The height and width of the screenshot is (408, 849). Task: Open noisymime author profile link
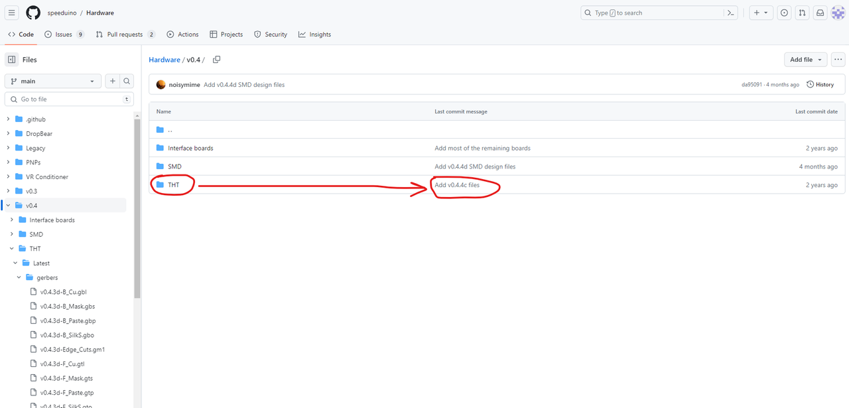184,85
